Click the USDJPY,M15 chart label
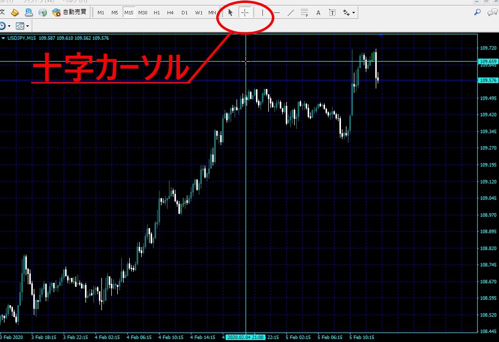Image resolution: width=499 pixels, height=342 pixels. 21,38
